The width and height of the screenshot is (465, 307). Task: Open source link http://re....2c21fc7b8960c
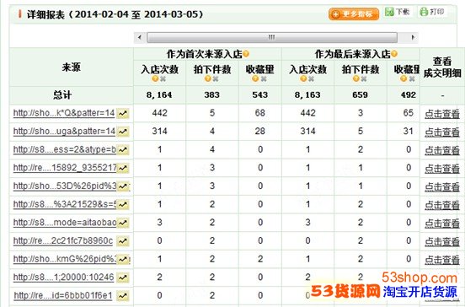tap(63, 240)
